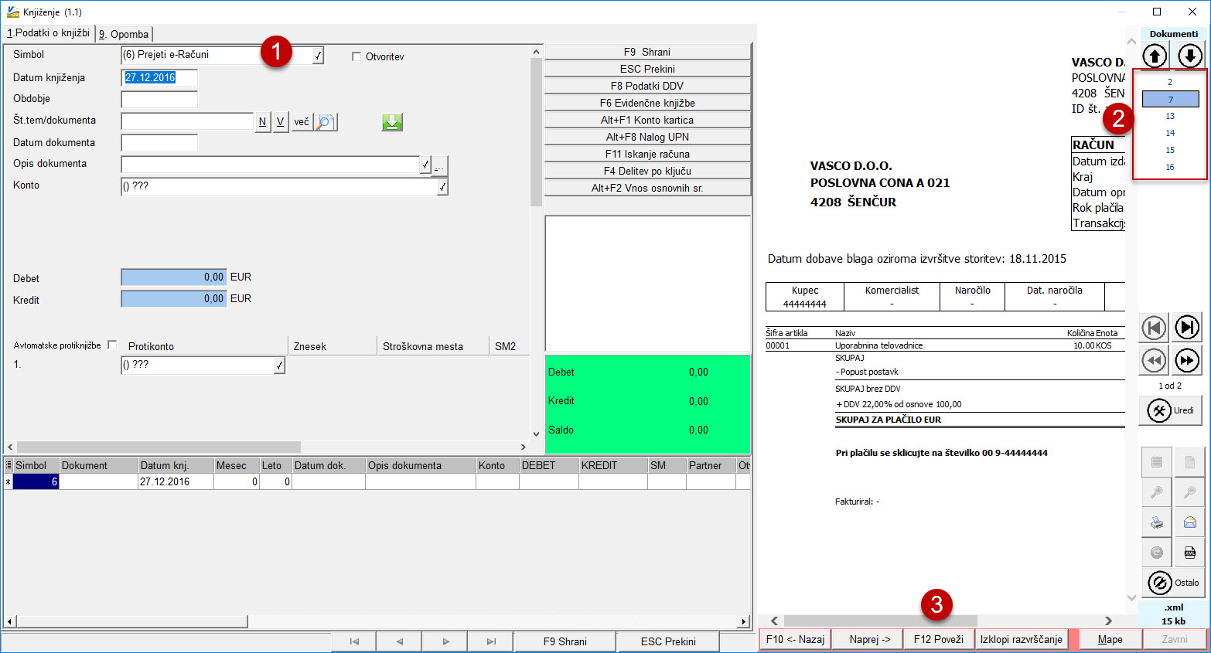Select document 16 in Dokumenti list
Viewport: 1211px width, 653px height.
click(1170, 167)
